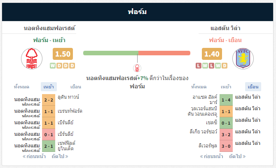Click the small Forest logo under the comparison bar
The height and width of the screenshot is (168, 276).
137,68
